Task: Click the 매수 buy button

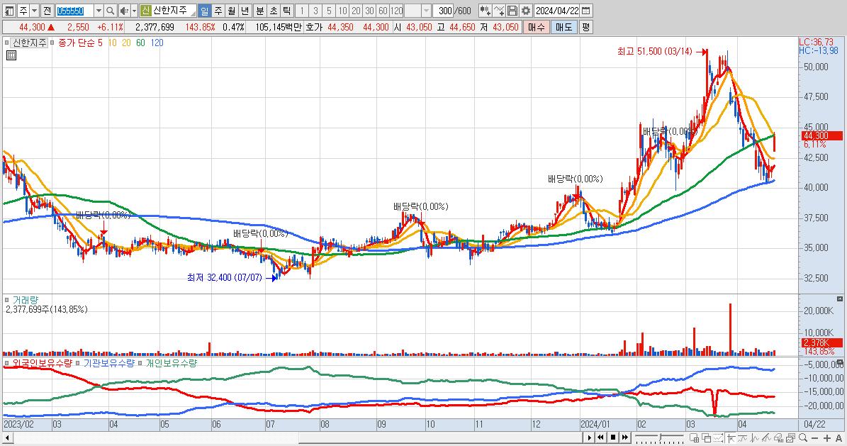Action: (x=537, y=27)
